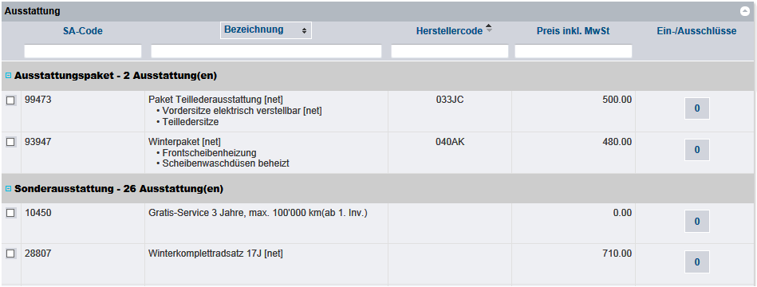Collapse the Sonderausstattung group minus icon
757x287 pixels.
8,189
